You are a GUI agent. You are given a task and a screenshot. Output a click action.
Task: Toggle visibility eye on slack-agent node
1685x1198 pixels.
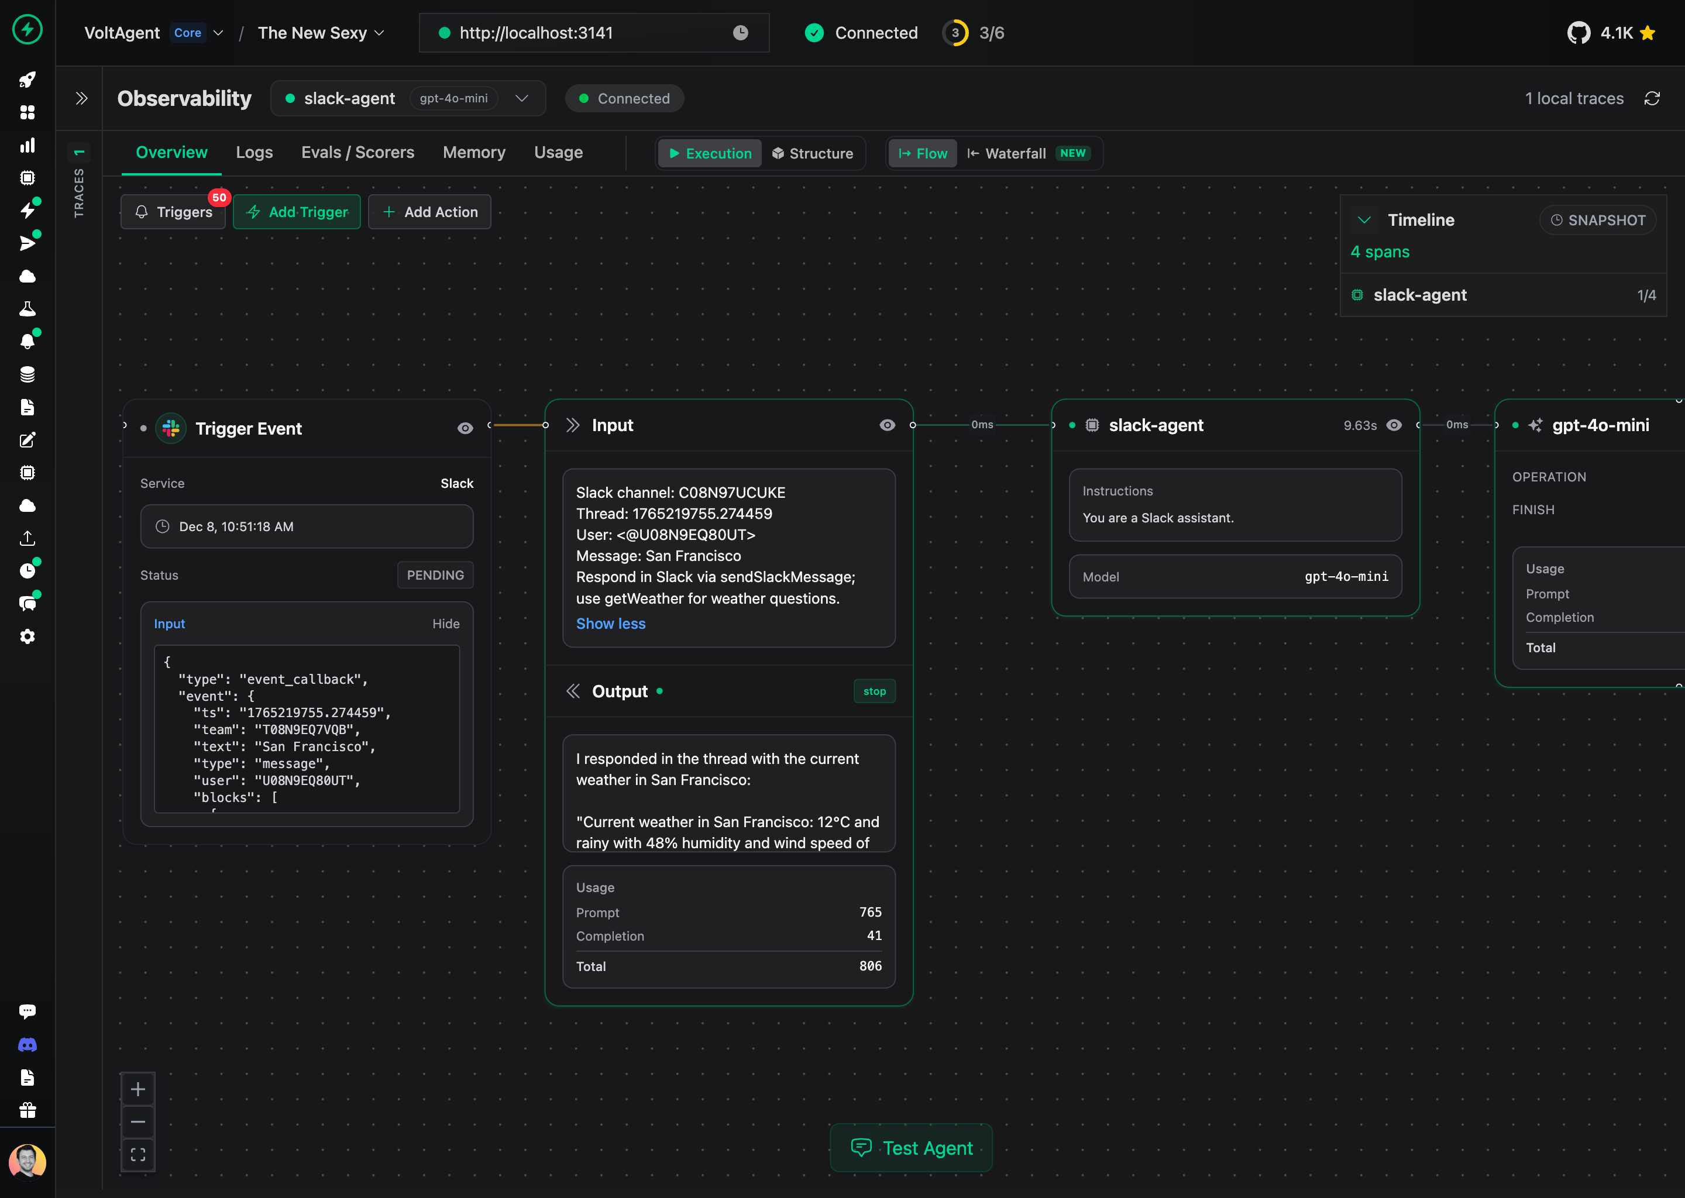coord(1394,425)
